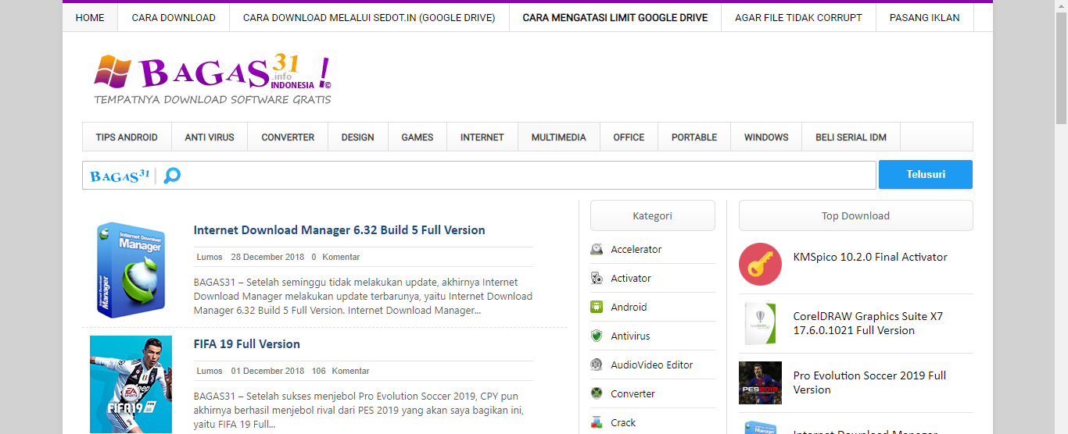The height and width of the screenshot is (434, 1068).
Task: Open the PES 2019 cover thumbnail
Action: pyautogui.click(x=760, y=382)
